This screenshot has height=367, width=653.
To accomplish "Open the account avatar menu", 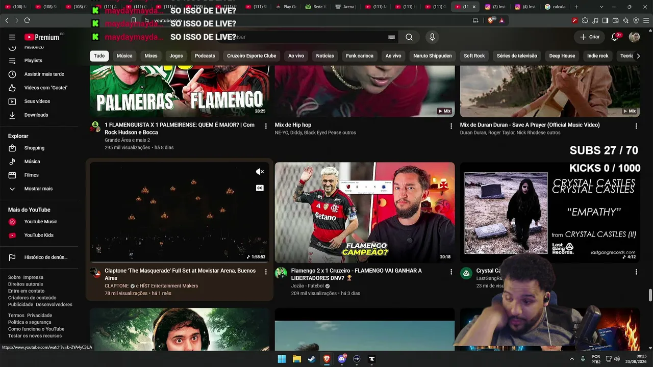I will pyautogui.click(x=634, y=37).
